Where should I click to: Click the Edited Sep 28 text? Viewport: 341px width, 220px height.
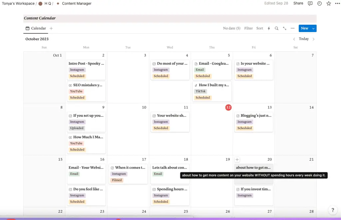(276, 3)
